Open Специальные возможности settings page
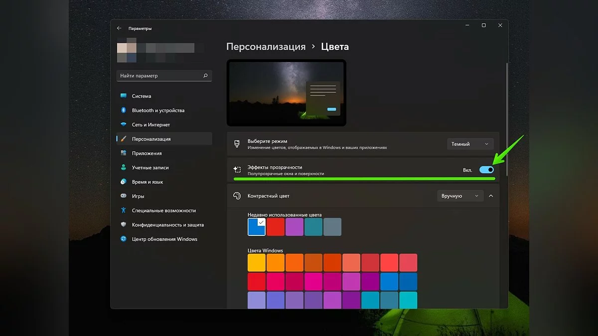Viewport: 598px width, 336px height. pos(163,211)
